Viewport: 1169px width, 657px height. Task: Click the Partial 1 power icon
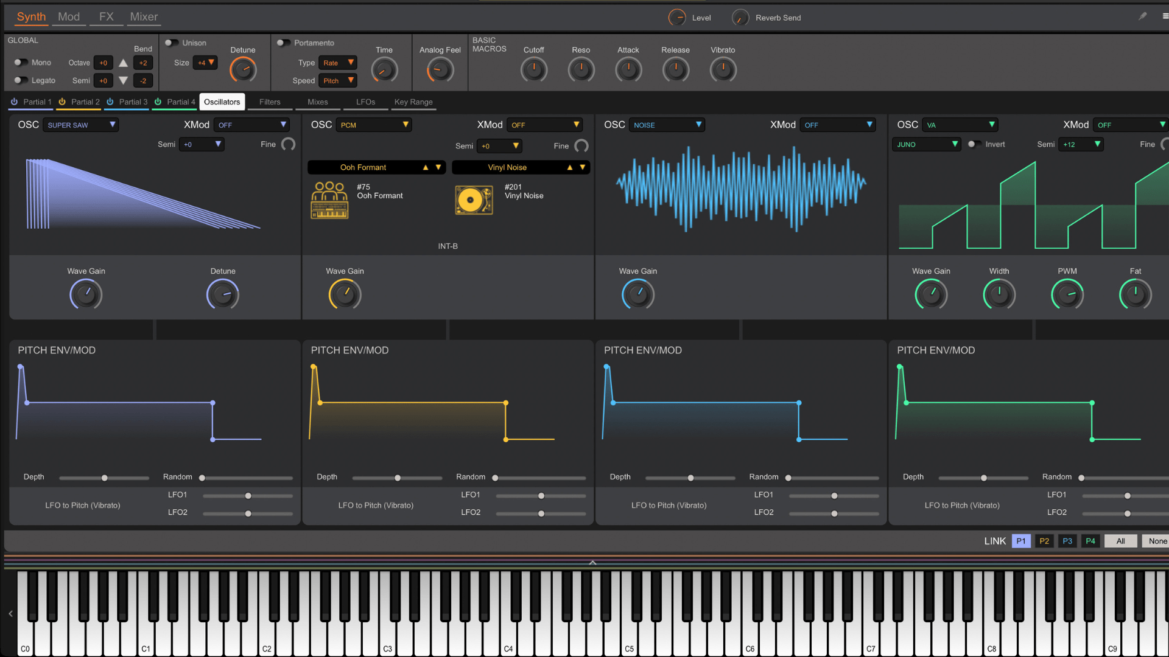click(x=14, y=102)
